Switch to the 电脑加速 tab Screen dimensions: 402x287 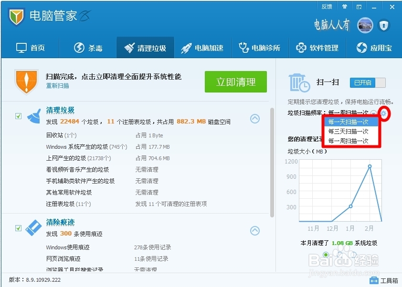[202, 48]
